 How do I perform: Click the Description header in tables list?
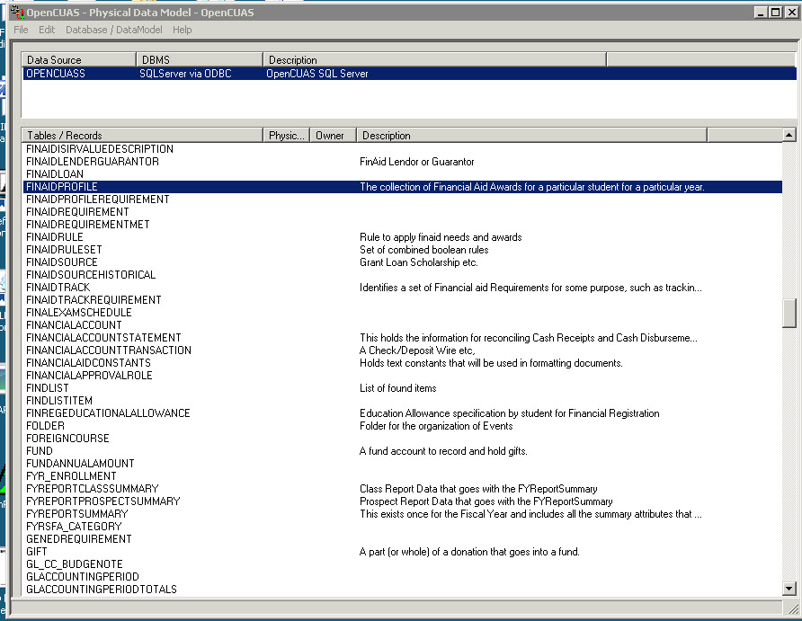coord(531,136)
